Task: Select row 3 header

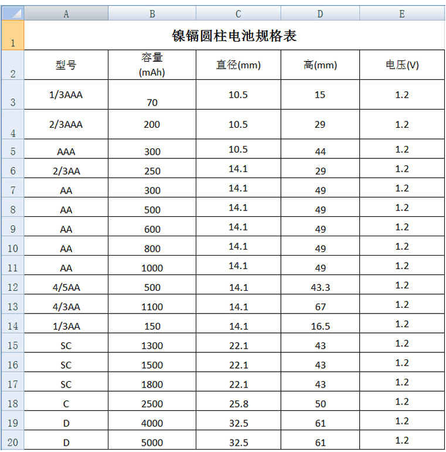Action: pos(13,94)
